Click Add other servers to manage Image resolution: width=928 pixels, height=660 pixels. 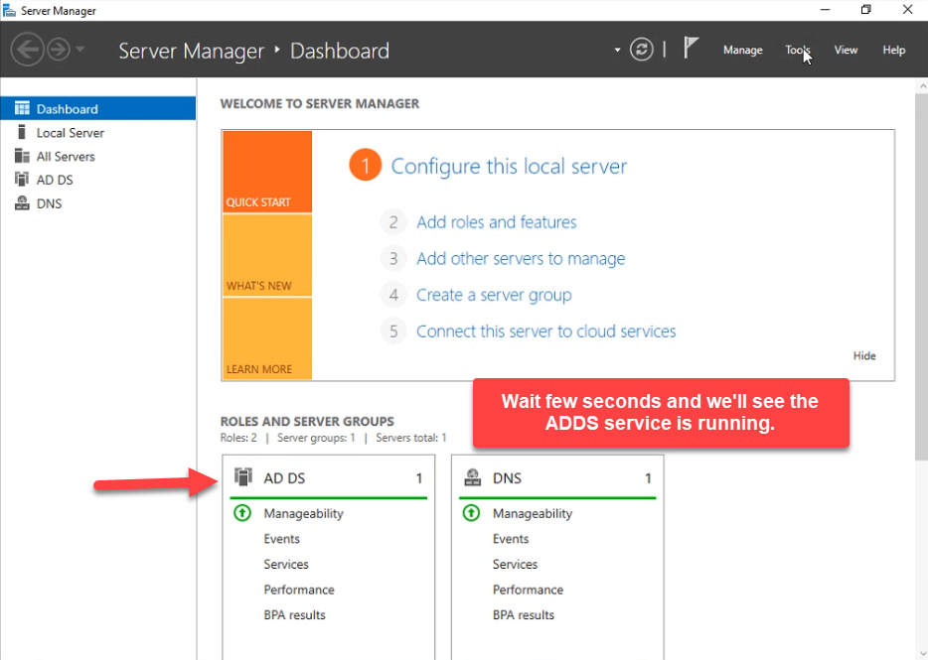pyautogui.click(x=521, y=258)
